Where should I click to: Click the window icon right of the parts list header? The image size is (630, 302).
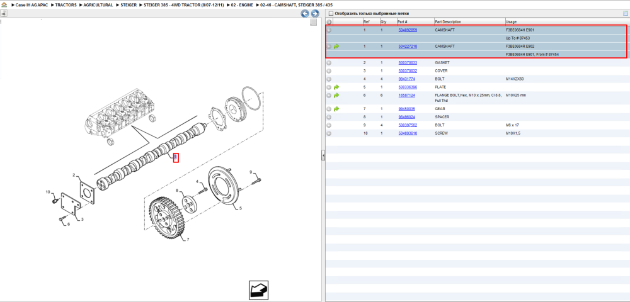pyautogui.click(x=625, y=13)
